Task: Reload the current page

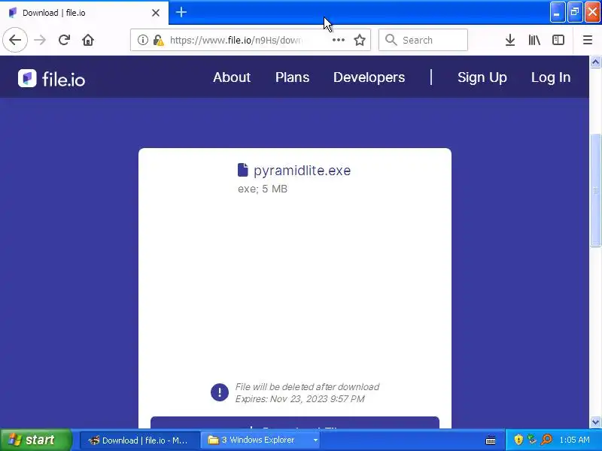Action: tap(64, 40)
